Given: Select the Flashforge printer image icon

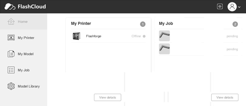Looking at the screenshot, I should tap(76, 36).
